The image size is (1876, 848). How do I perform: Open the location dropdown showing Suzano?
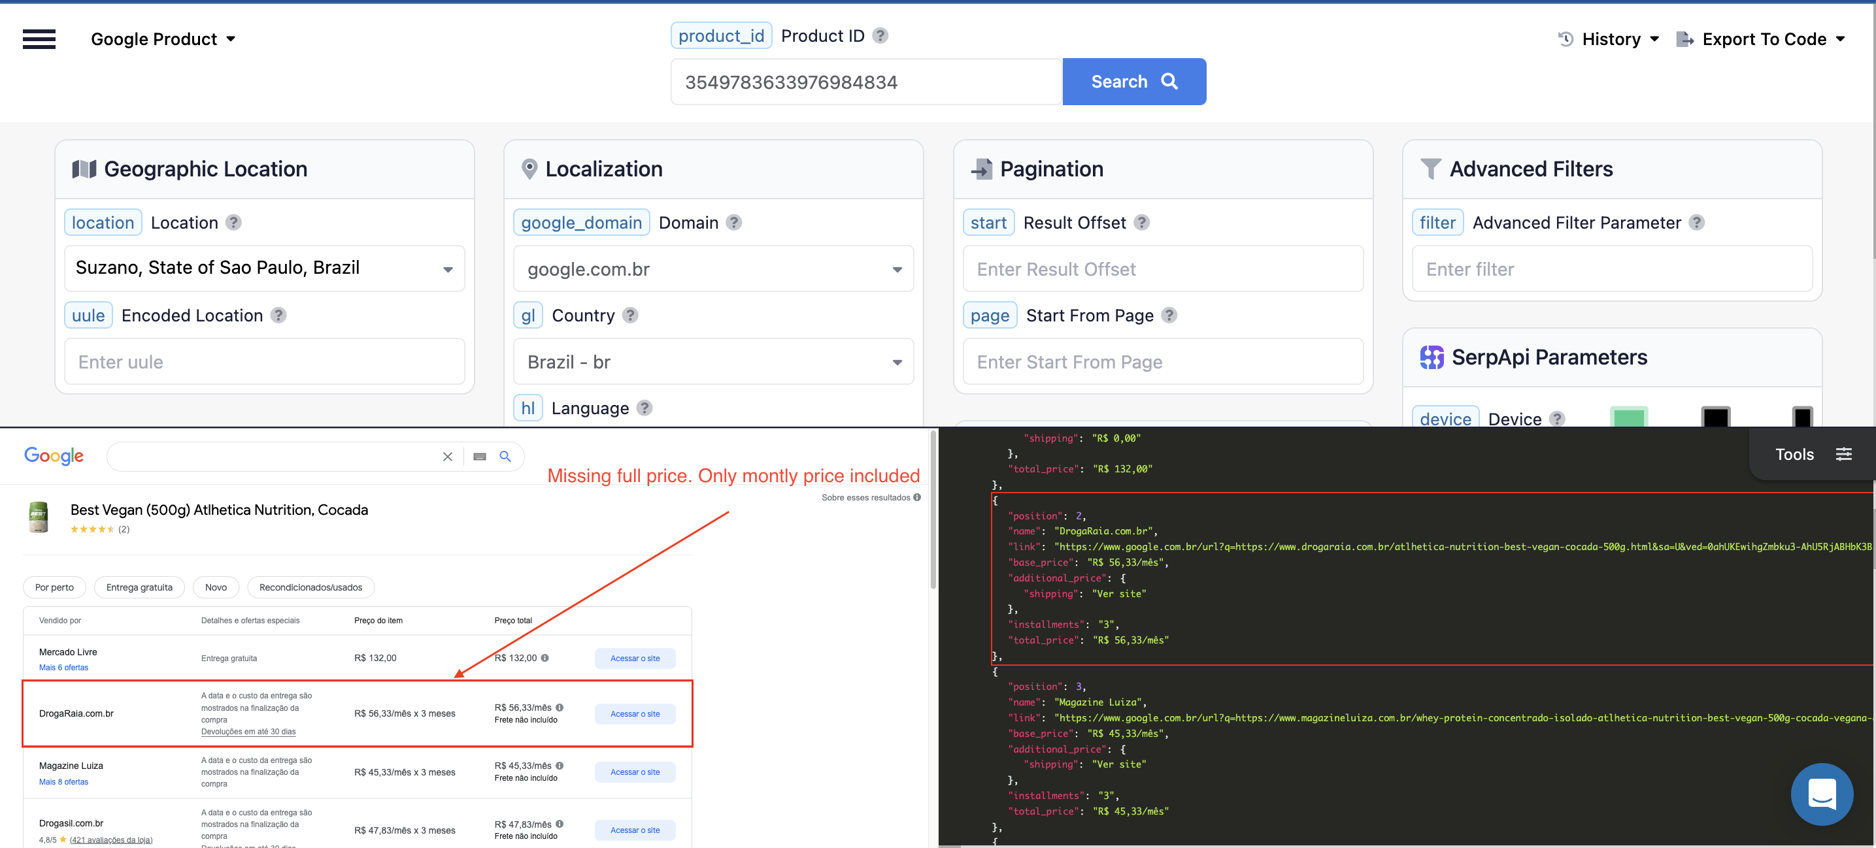(x=264, y=268)
